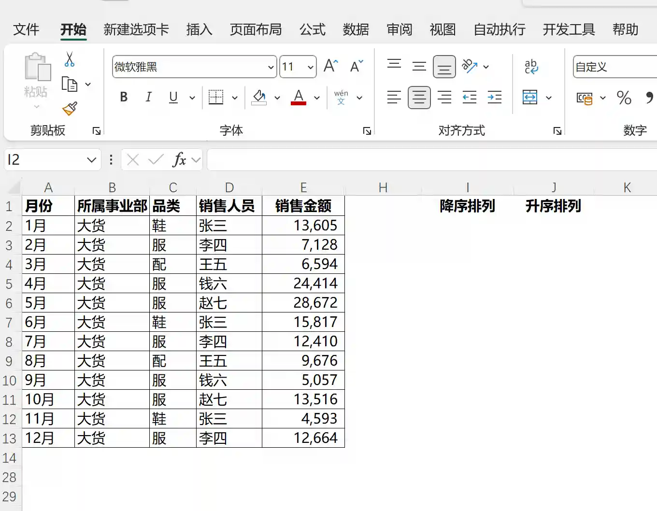The width and height of the screenshot is (657, 511).
Task: Click the Increase Indent icon
Action: (494, 98)
